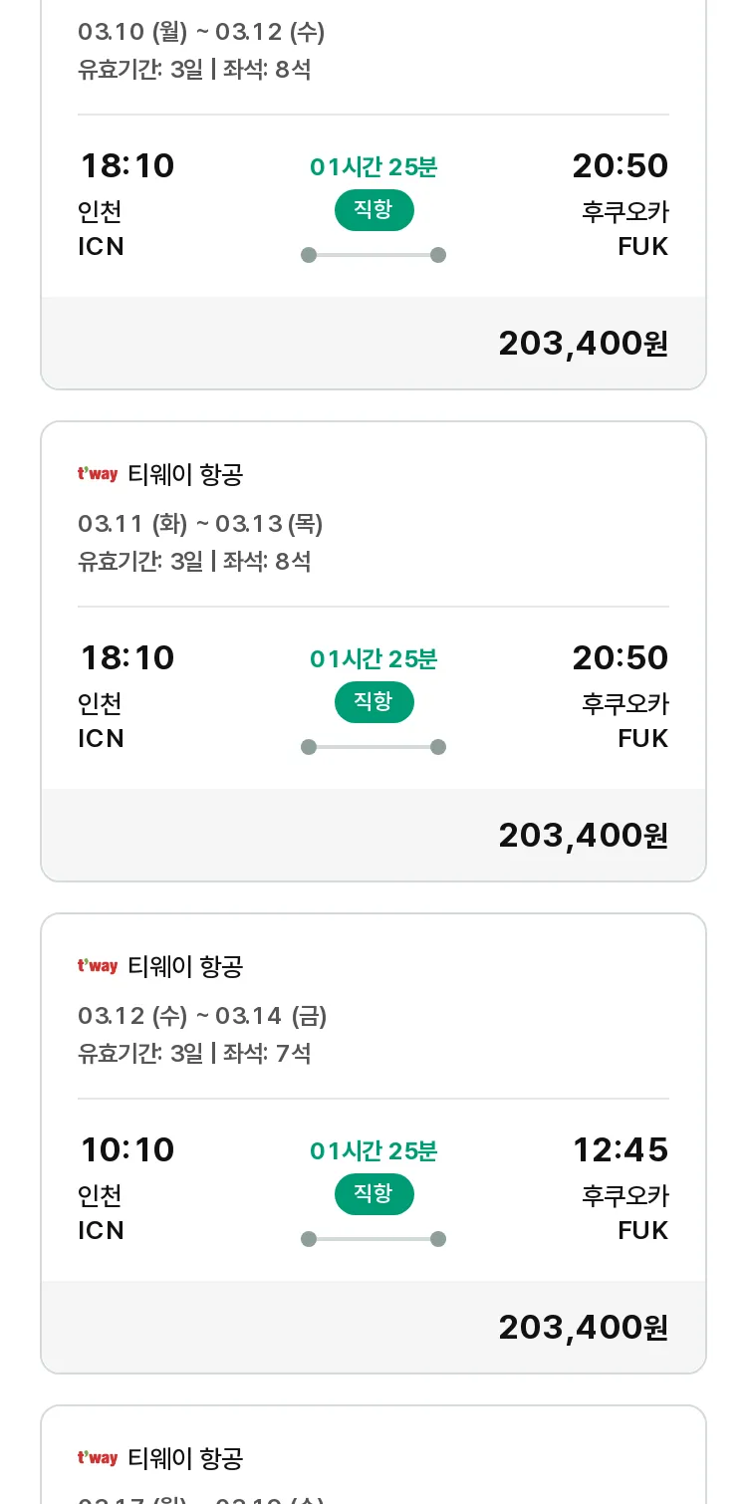
Task: Tap the 20:50 arrival time on the 03.11 flight
Action: tap(620, 657)
